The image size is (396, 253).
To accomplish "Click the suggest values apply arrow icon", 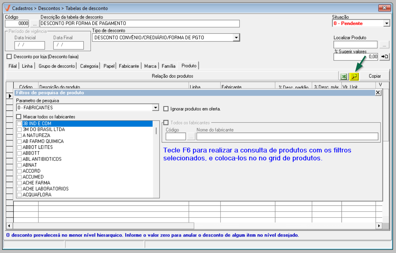I will [384, 57].
